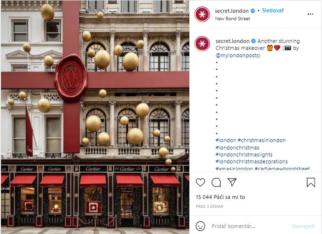Open emoji picker smiley icon

(200, 226)
